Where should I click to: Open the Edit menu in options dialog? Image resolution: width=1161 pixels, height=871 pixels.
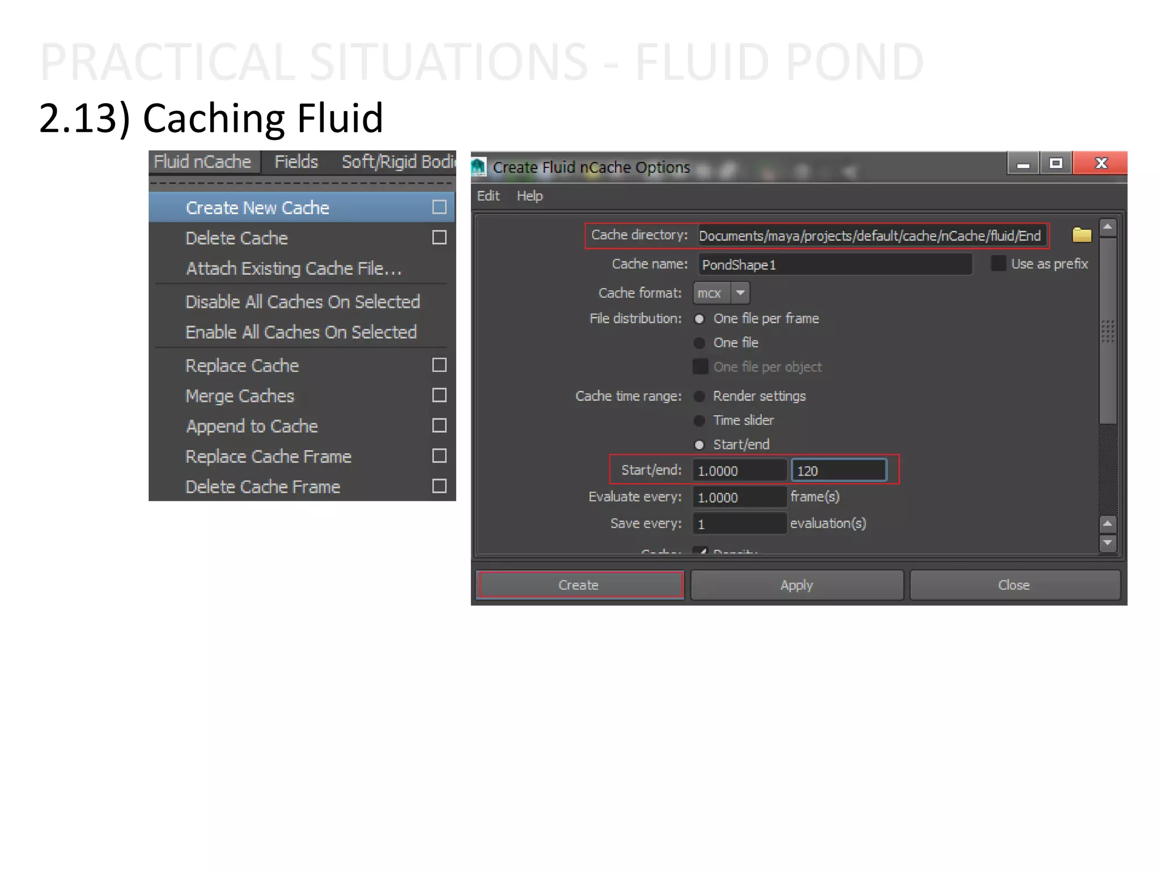pos(488,196)
